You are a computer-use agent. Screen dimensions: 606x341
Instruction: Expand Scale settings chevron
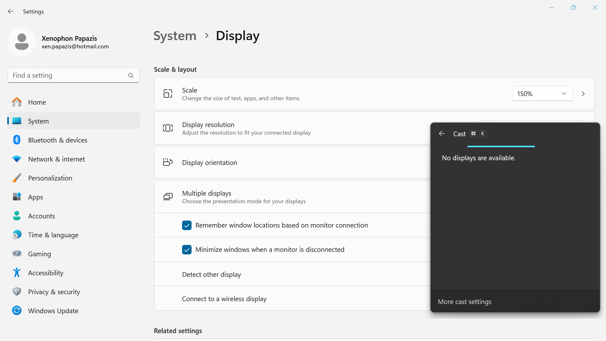[583, 94]
